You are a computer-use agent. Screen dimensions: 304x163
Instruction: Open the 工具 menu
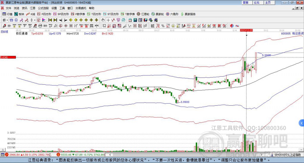[62, 8]
